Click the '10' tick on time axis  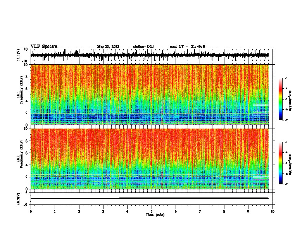(x=273, y=211)
